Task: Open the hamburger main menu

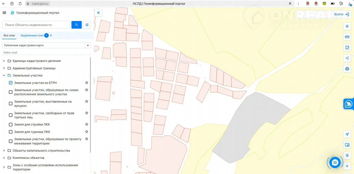Action: pos(4,13)
